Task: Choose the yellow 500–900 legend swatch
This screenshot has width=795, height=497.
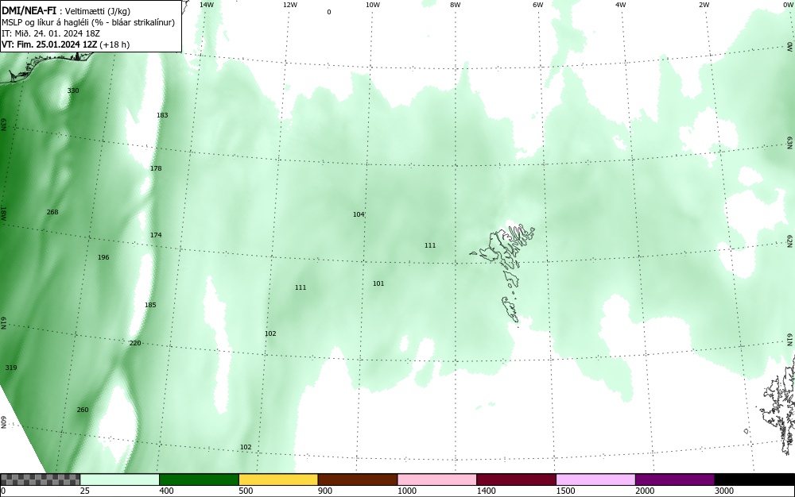Action: (278, 480)
